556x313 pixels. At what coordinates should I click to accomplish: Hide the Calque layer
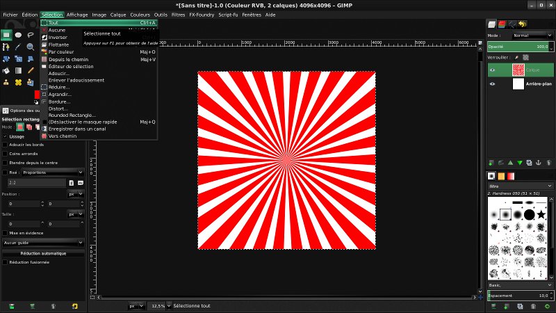[x=492, y=70]
